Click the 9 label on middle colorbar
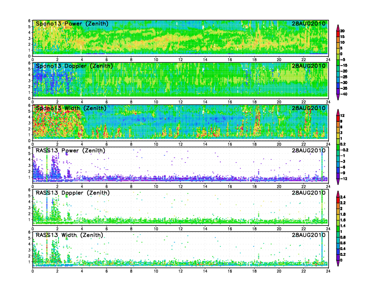This screenshot has height=291, width=377. click(341, 121)
